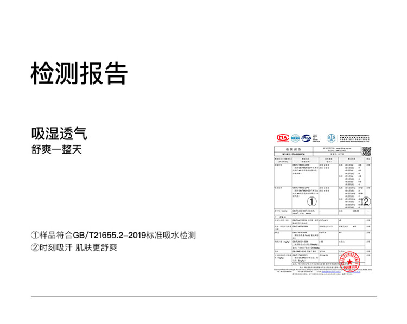Click the 吸湿透气 subtitle text

point(59,133)
